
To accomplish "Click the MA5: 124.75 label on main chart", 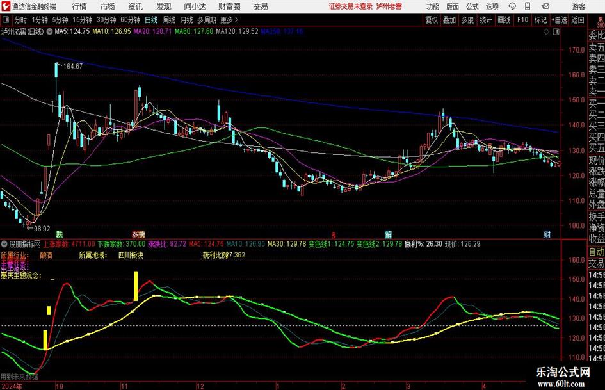I will coord(72,31).
